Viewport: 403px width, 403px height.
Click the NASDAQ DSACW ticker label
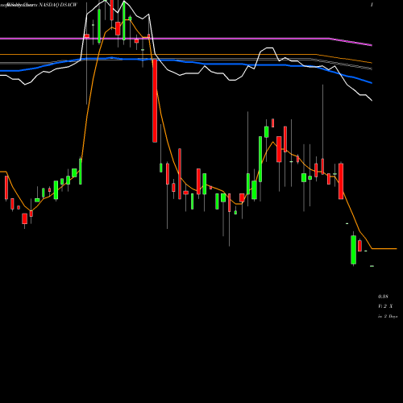pos(58,5)
